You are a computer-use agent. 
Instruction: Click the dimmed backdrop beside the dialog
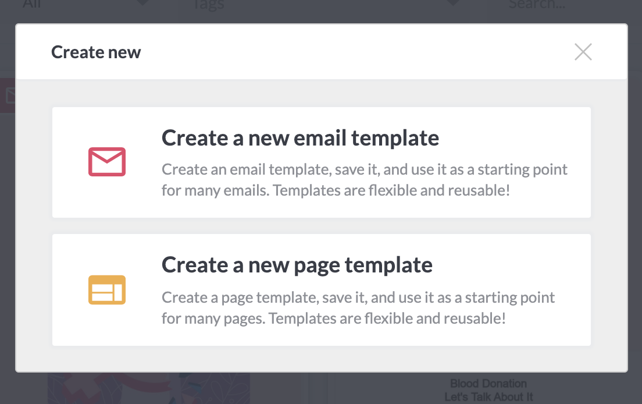pyautogui.click(x=634, y=205)
